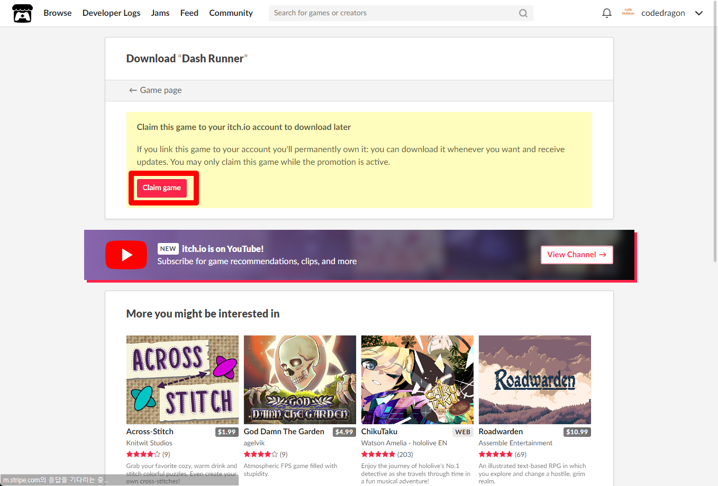Click the codedragon avatar image

pos(628,12)
